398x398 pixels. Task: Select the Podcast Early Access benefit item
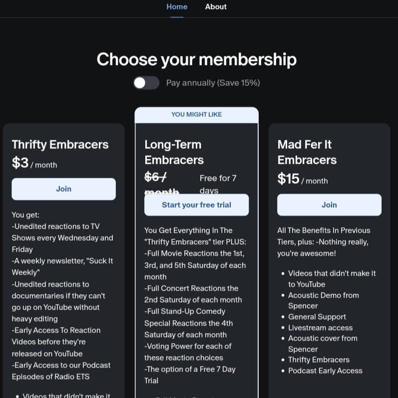pyautogui.click(x=325, y=371)
